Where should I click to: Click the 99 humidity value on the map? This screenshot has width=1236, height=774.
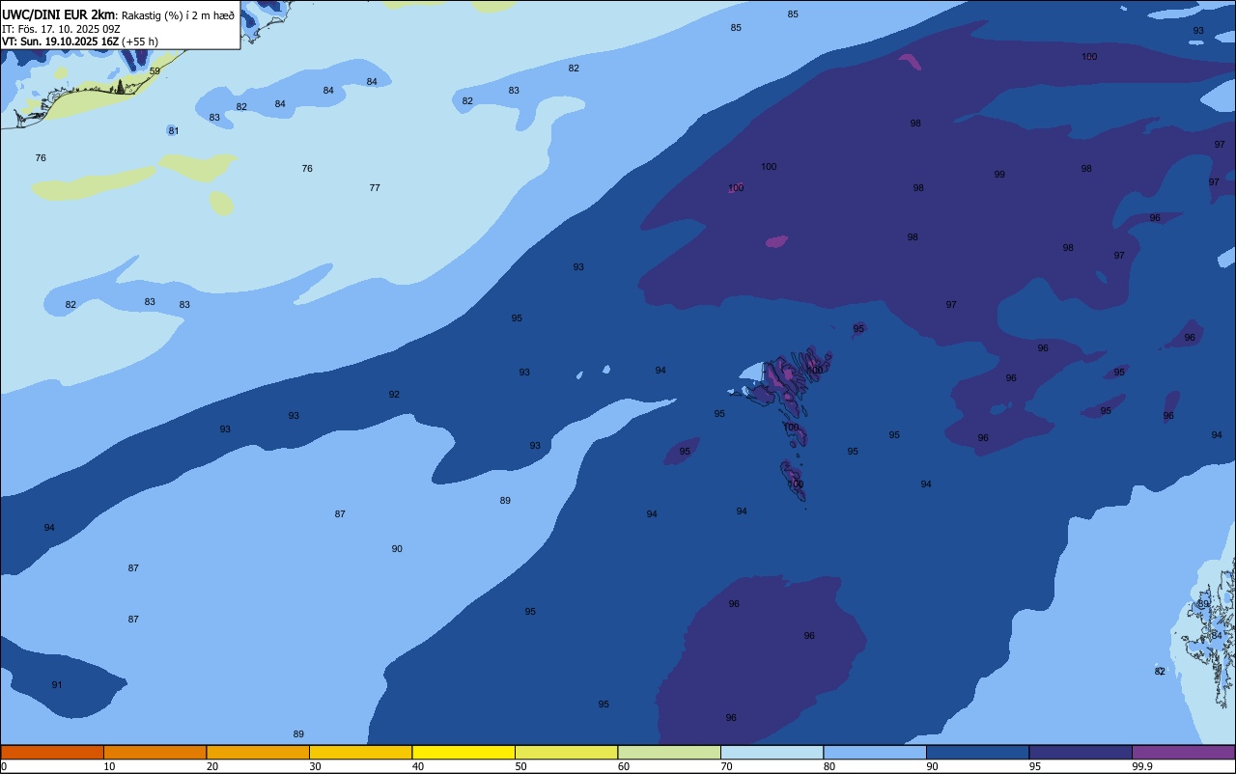click(999, 175)
